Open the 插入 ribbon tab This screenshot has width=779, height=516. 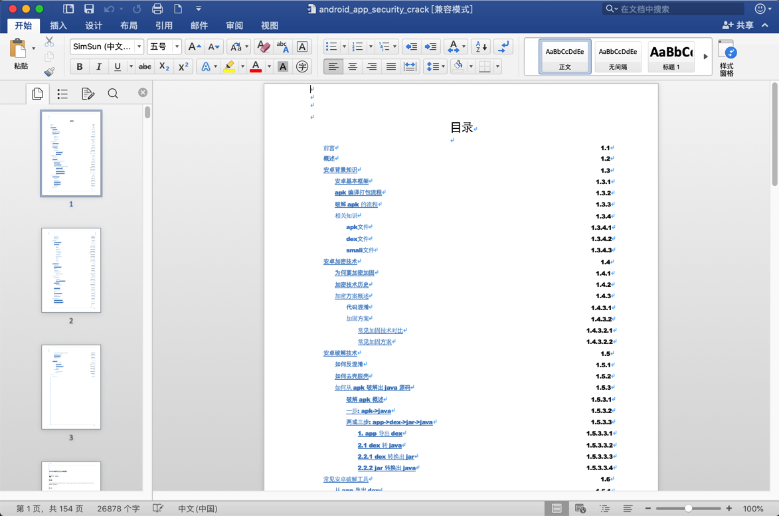(x=58, y=25)
